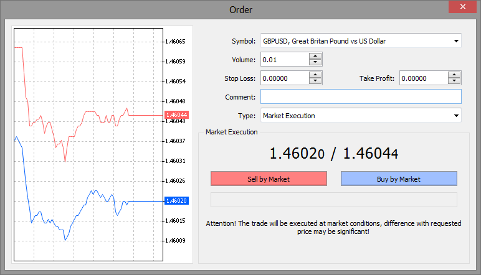
Task: Click Buy by Market button
Action: point(399,179)
